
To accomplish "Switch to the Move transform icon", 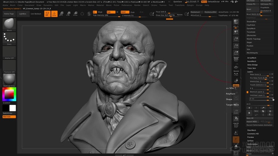I will tap(62, 14).
